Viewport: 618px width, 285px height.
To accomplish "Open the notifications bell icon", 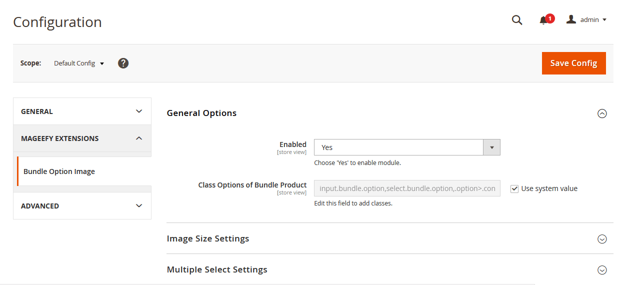I will point(543,20).
